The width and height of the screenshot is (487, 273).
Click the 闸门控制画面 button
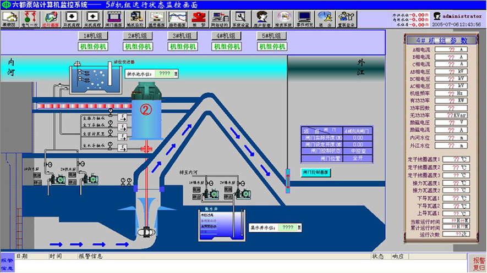click(315, 172)
